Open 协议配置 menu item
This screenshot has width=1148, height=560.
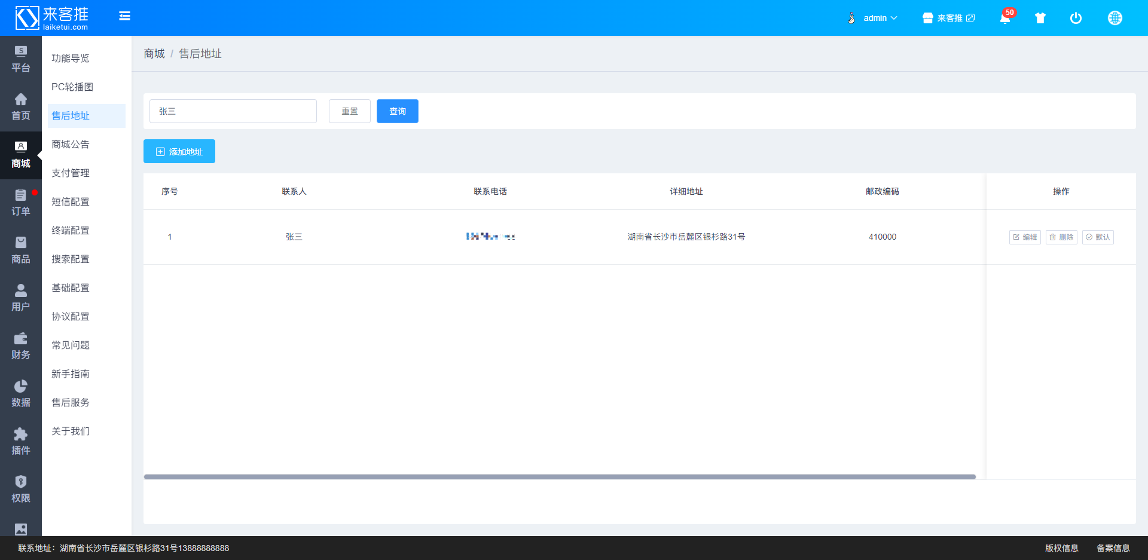(87, 316)
